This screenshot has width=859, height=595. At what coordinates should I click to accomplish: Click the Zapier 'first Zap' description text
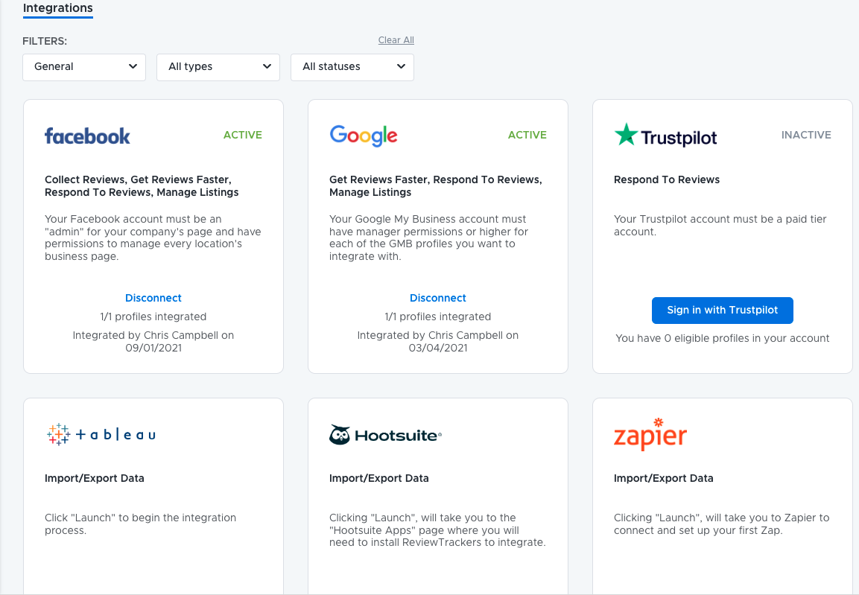coord(721,524)
